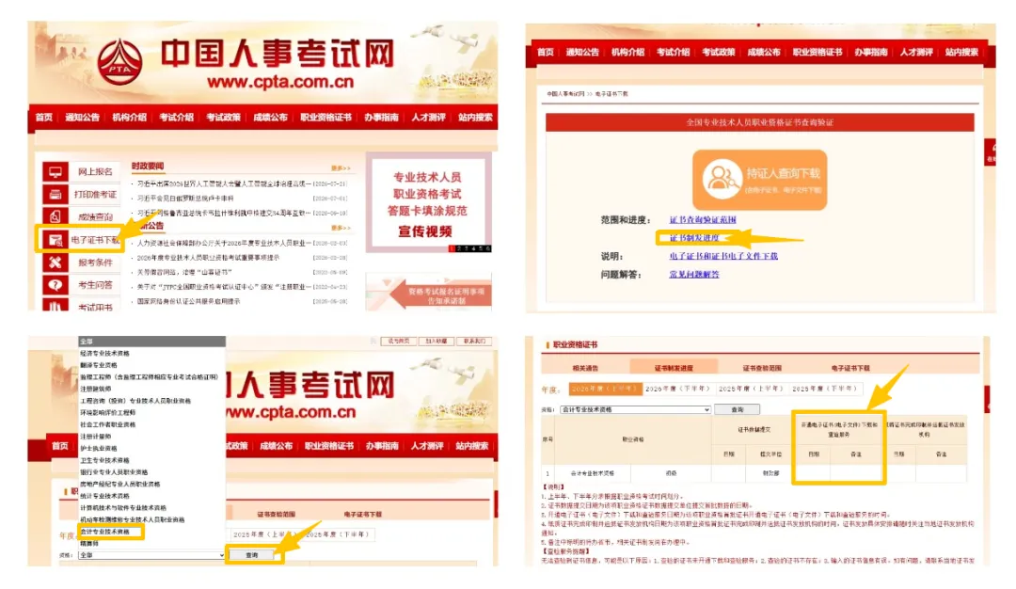Click 机构介绍 in top-right panel navigation
Image resolution: width=1016 pixels, height=589 pixels.
tap(627, 52)
